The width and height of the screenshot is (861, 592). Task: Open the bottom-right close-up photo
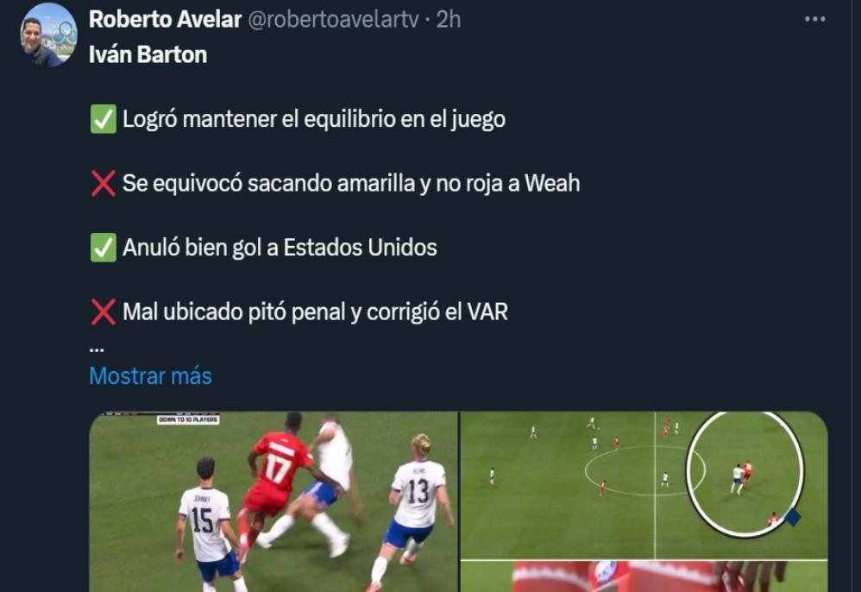(x=644, y=576)
